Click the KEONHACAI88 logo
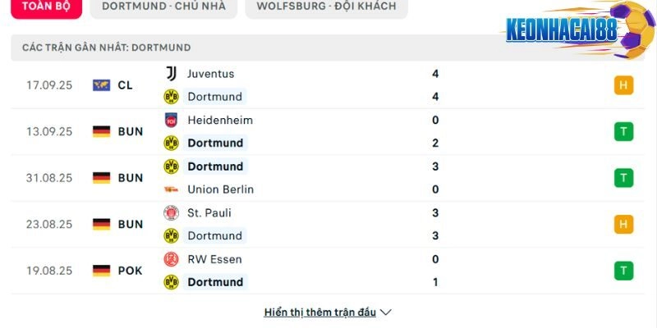657x328 pixels. coord(567,31)
